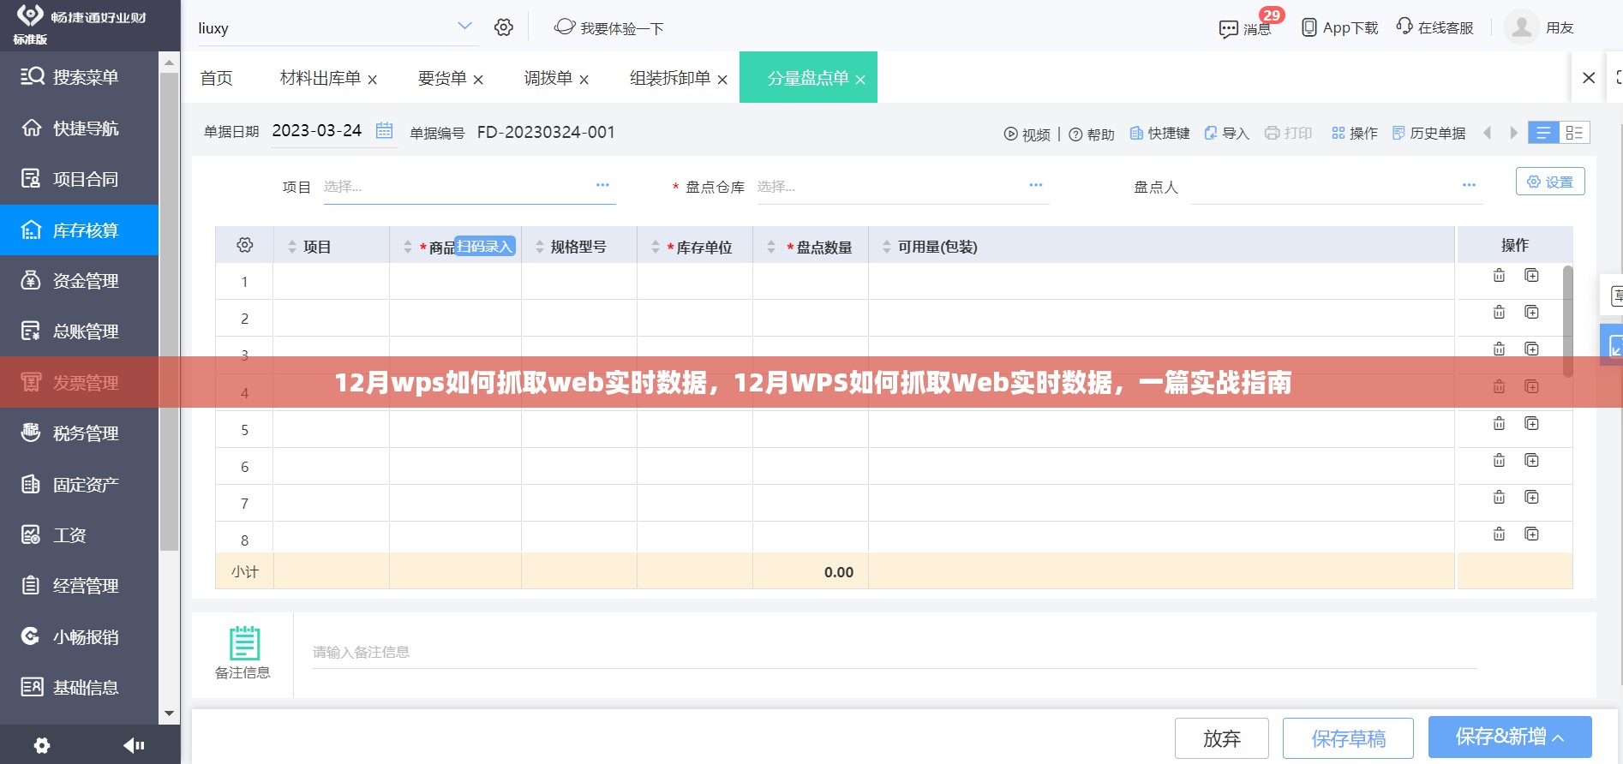
Task: Open 工资 sidebar module
Action: (x=79, y=535)
